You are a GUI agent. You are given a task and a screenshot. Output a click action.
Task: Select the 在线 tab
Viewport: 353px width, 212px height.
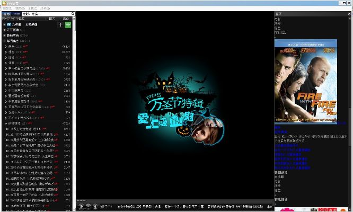click(x=6, y=14)
